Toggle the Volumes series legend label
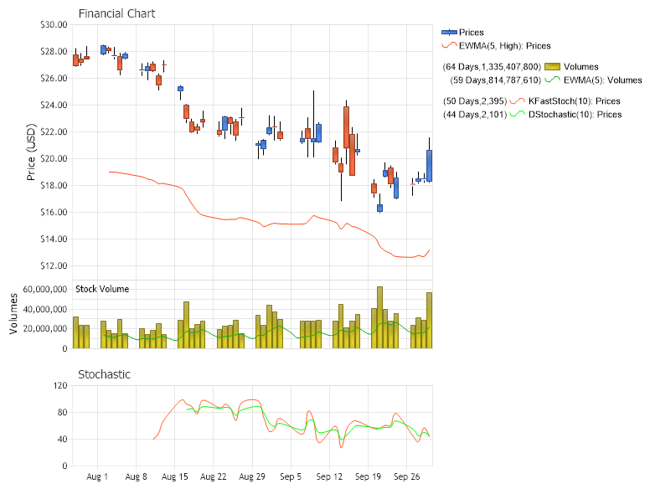This screenshot has height=489, width=650. click(x=581, y=66)
